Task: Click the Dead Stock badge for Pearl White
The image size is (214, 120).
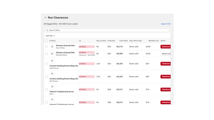Action: 87,47
